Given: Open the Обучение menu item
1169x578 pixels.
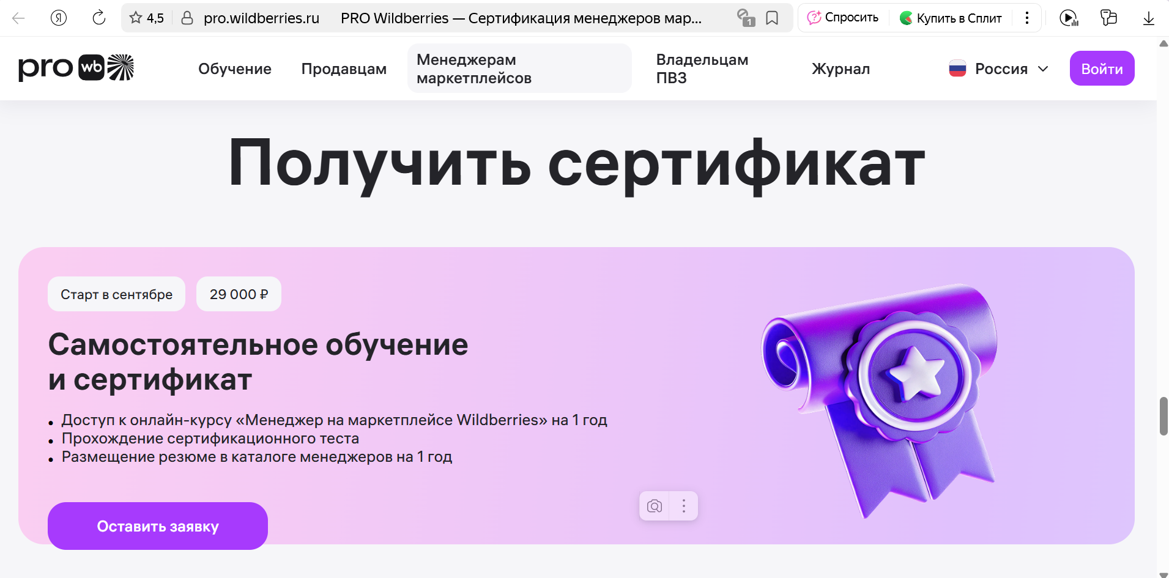Looking at the screenshot, I should pos(234,69).
